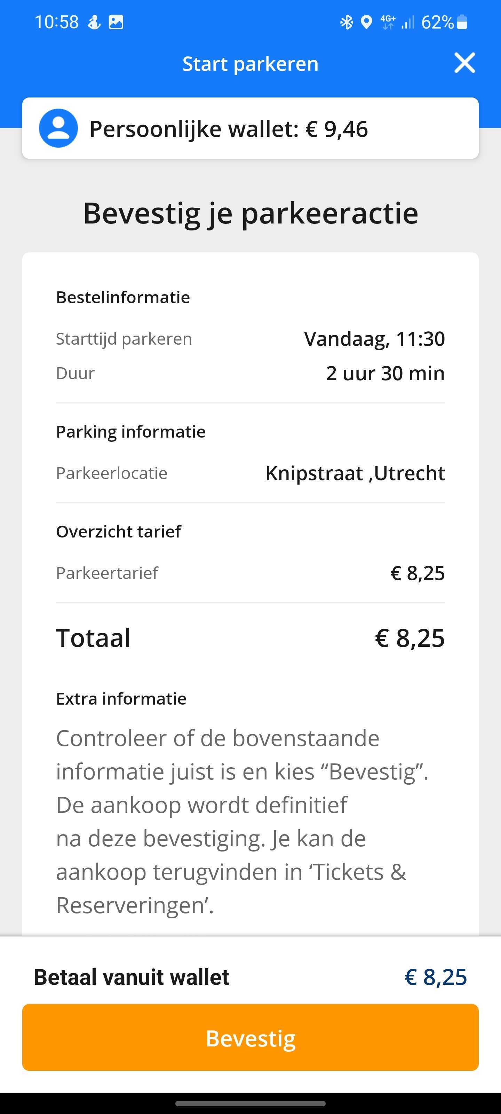
Task: Select the Vandaag, 11:30 start time
Action: (x=374, y=339)
